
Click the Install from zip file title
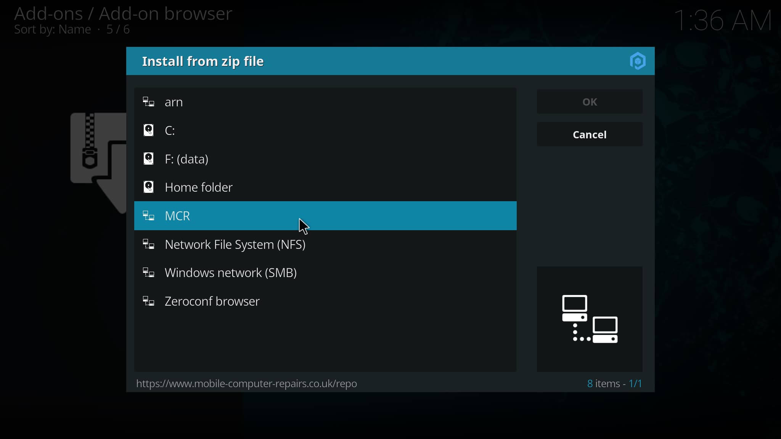click(203, 61)
